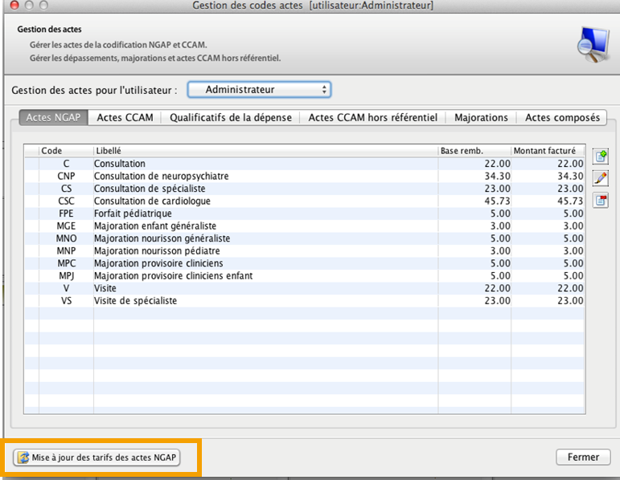
Task: Open the Qualificatifs de la dépense tab
Action: [230, 117]
